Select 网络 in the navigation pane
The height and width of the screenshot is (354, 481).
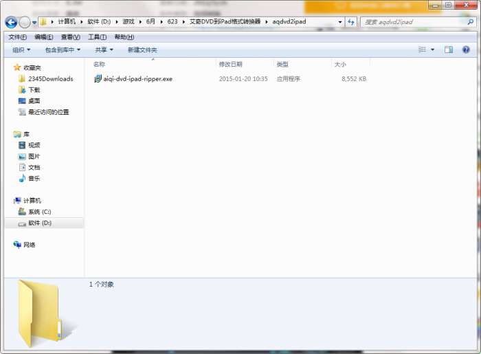click(29, 245)
